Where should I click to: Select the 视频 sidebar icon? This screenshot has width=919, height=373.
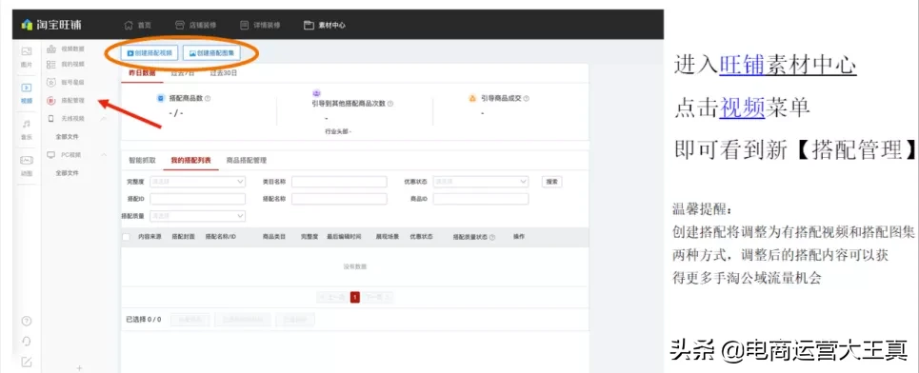click(27, 93)
